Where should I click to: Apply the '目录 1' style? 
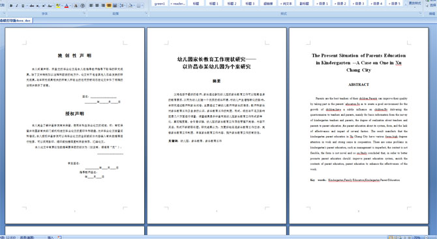322,4
